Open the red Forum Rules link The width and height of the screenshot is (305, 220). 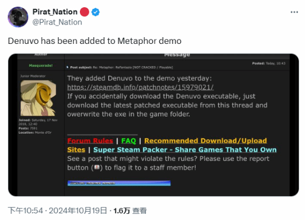click(x=90, y=141)
